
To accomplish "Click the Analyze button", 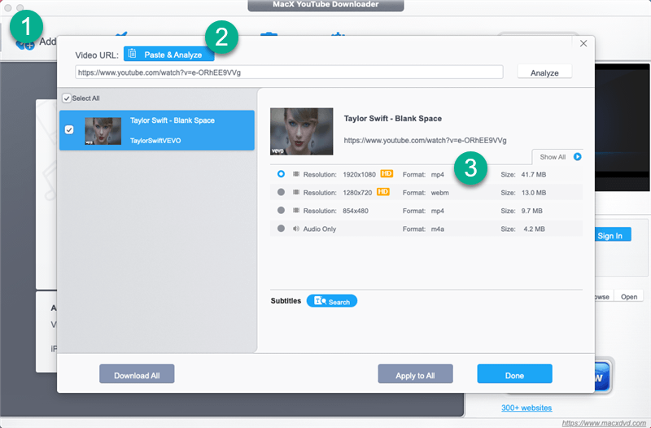I will [544, 72].
